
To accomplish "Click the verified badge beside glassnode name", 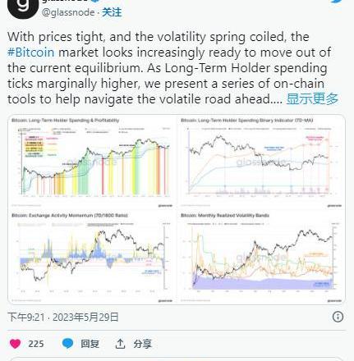I will tap(94, 1).
